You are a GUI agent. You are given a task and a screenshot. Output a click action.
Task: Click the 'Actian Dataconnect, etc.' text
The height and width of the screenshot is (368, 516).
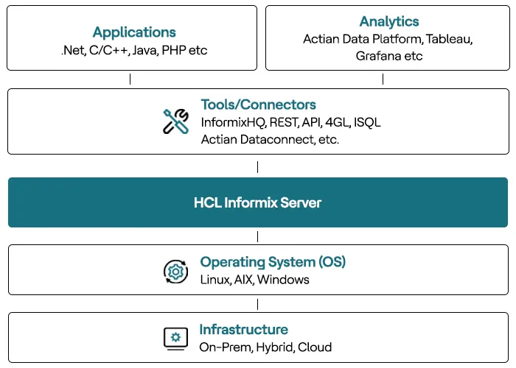270,139
